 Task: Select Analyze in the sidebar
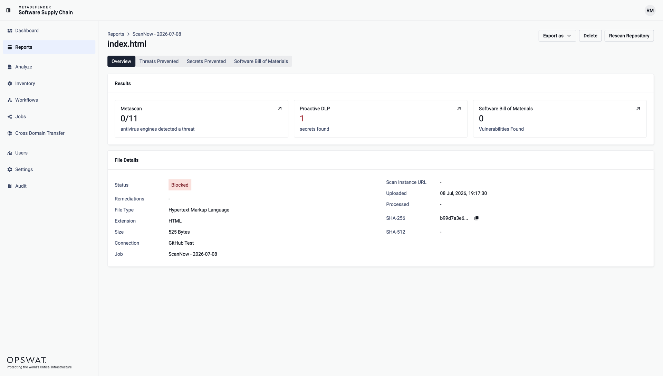coord(49,67)
